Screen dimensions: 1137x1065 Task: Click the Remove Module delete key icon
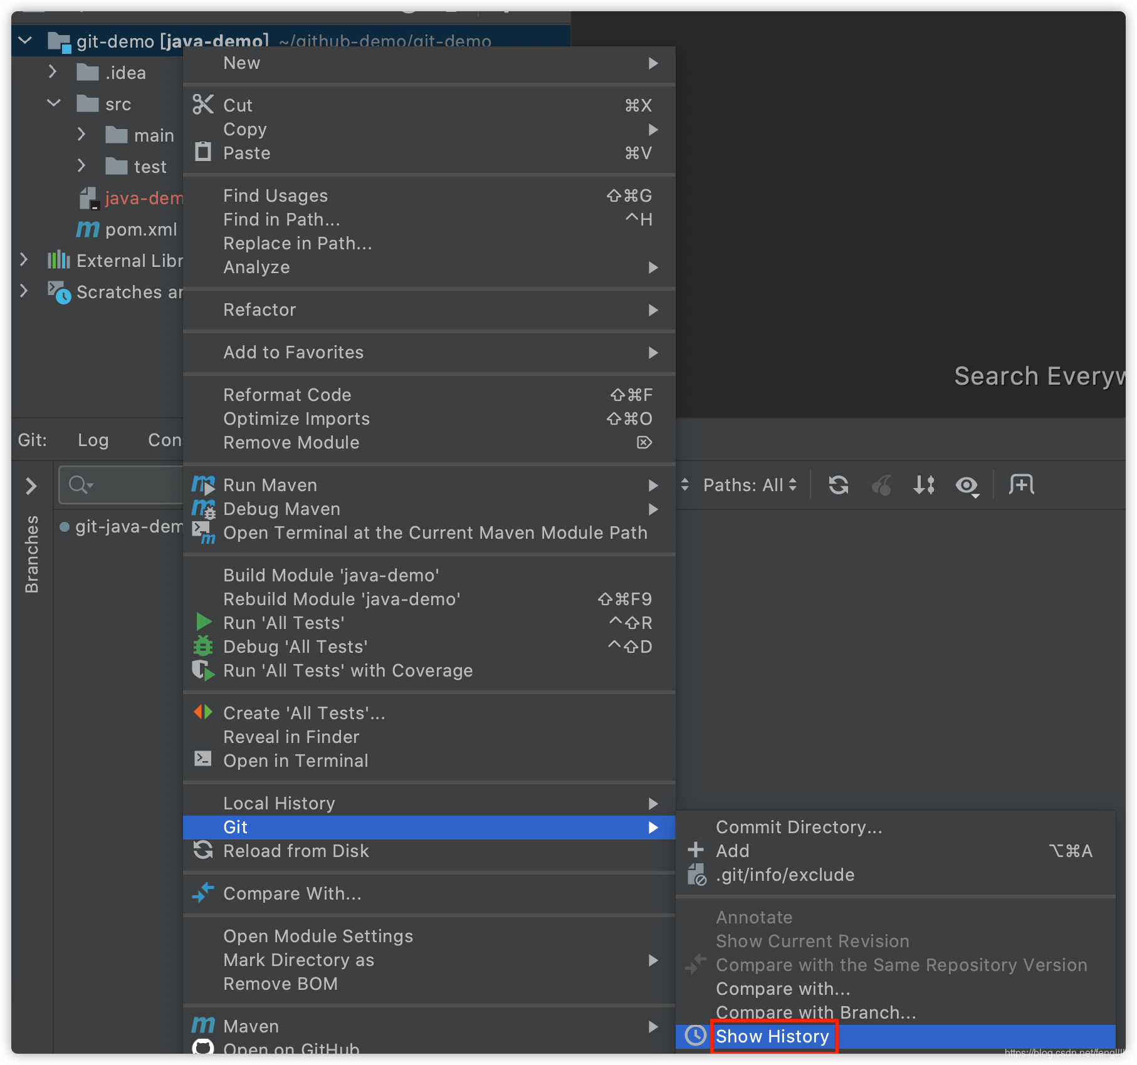[644, 442]
